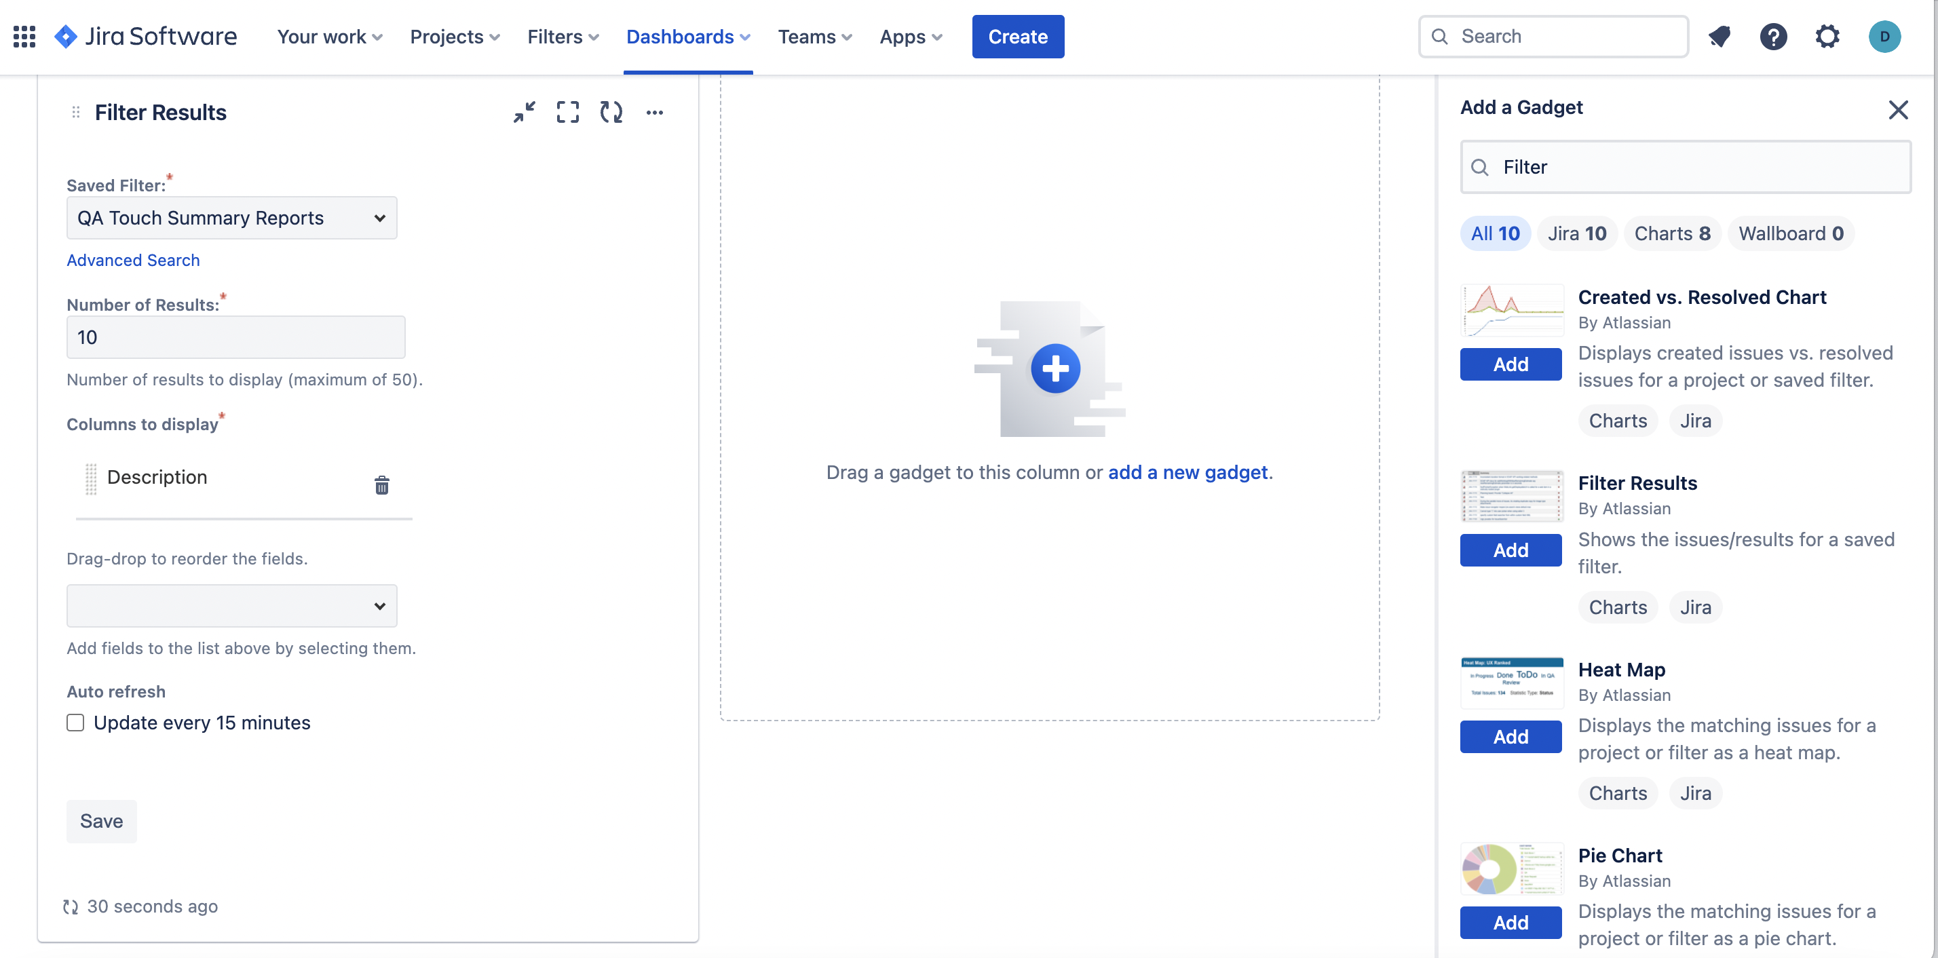Refresh the Filter Results gadget
1938x958 pixels.
pyautogui.click(x=611, y=112)
